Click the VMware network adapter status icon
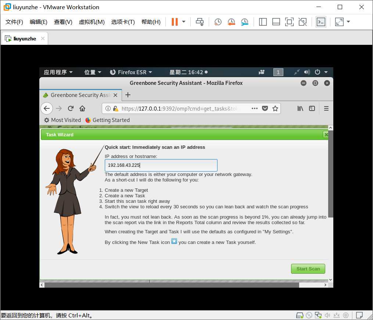Screen dimensions: 373x320 (318, 315)
